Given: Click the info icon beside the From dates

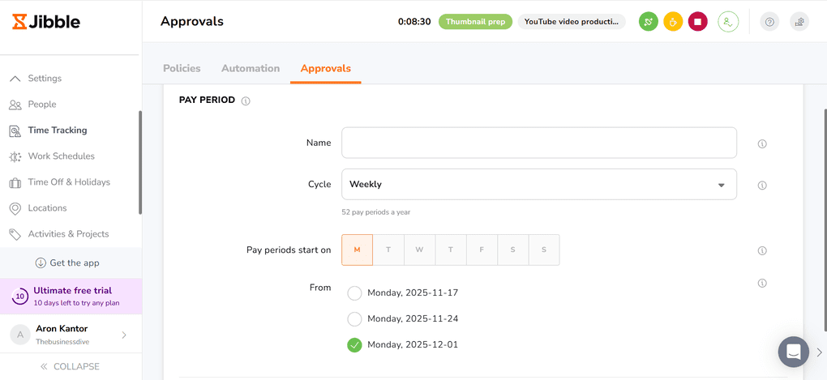Looking at the screenshot, I should pyautogui.click(x=761, y=283).
